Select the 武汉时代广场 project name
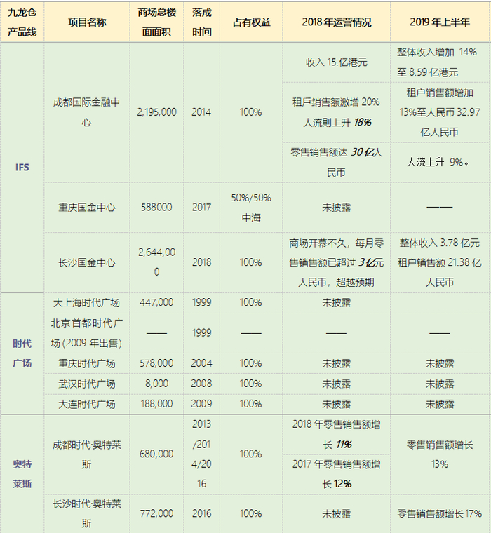Image resolution: width=491 pixels, height=533 pixels. point(87,384)
